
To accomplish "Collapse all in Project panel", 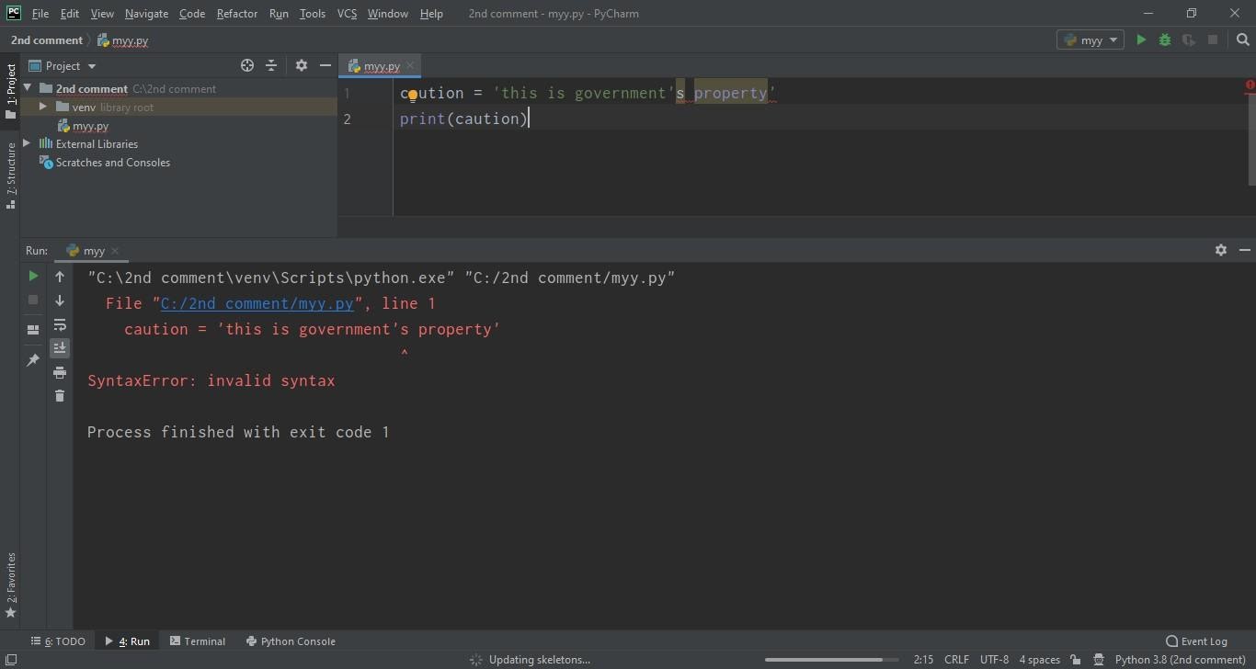I will pyautogui.click(x=271, y=65).
